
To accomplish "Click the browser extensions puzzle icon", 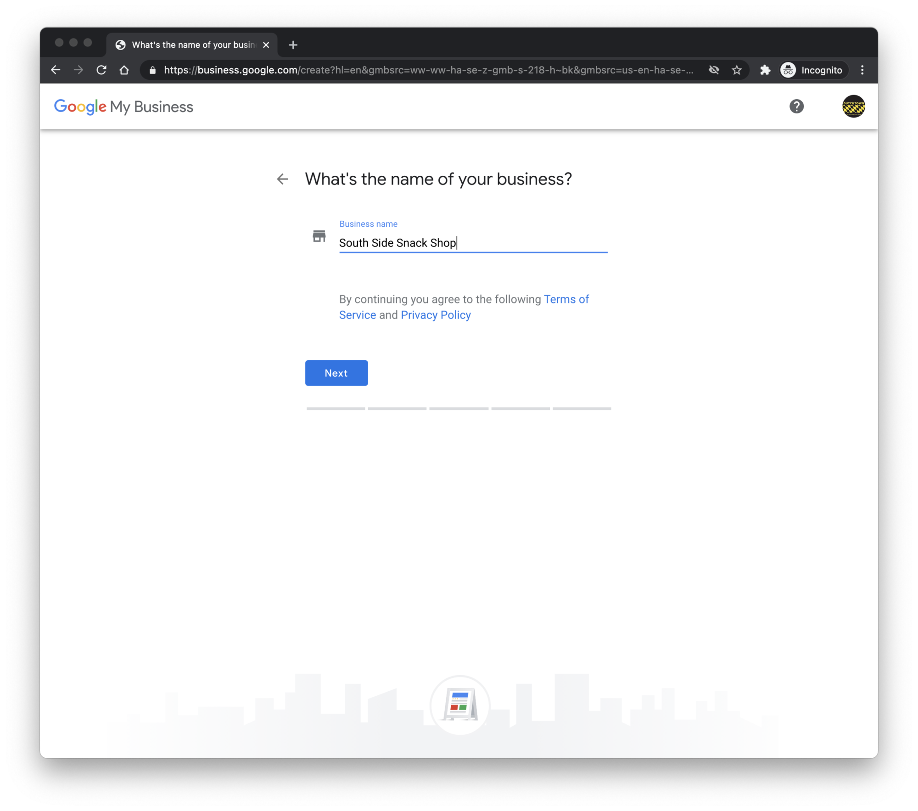I will (x=762, y=71).
